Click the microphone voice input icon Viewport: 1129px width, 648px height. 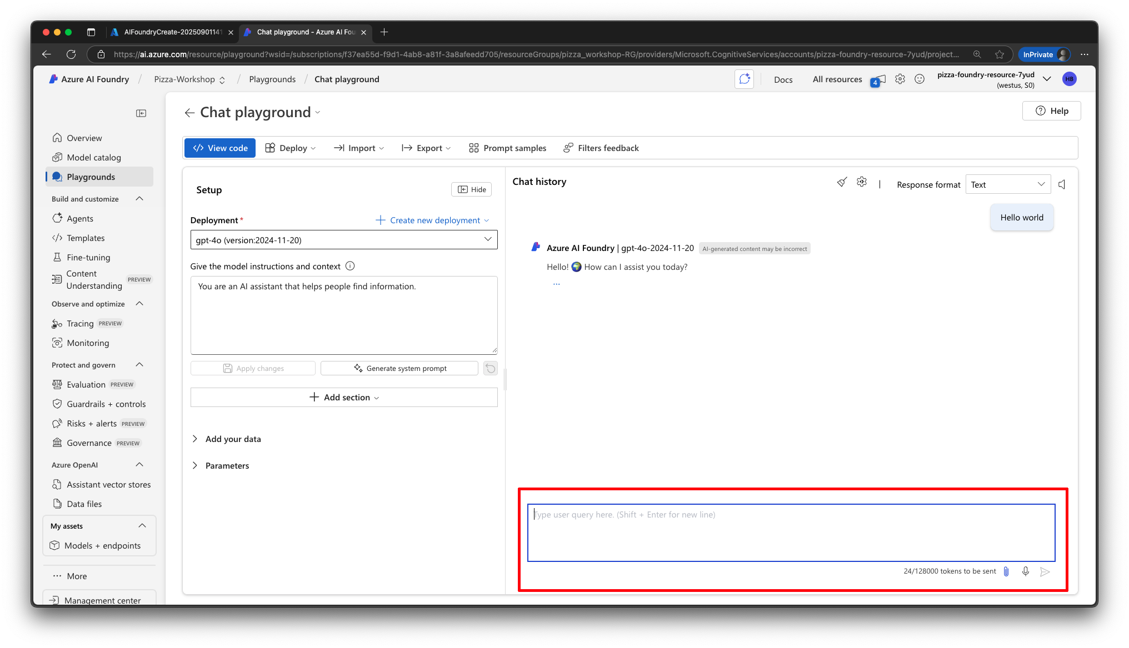tap(1026, 571)
